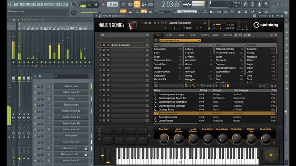
Task: Click the one-click audio recording microphone icon
Action: (x=259, y=4)
